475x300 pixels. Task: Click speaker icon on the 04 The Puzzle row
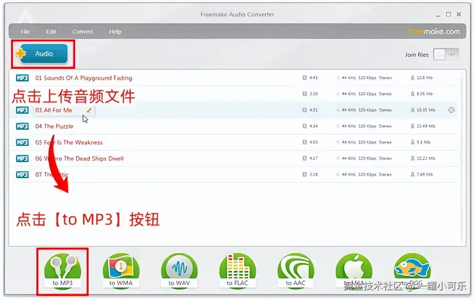[x=338, y=126]
